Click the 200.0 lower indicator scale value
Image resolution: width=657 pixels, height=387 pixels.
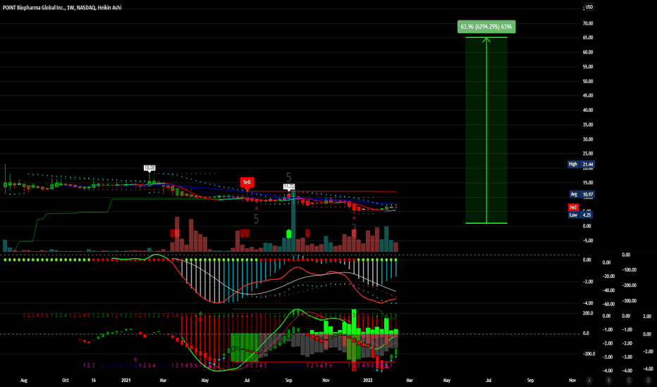[588, 313]
